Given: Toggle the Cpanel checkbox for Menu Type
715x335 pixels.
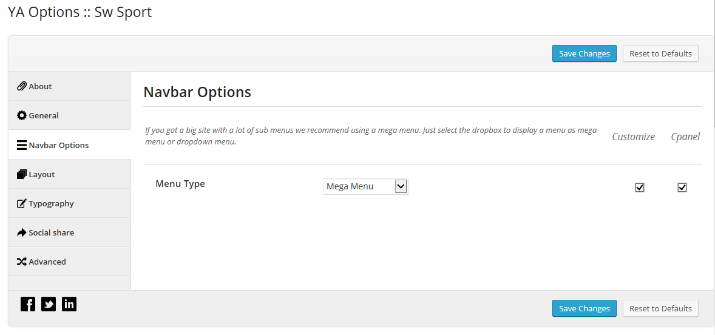Looking at the screenshot, I should click(x=682, y=188).
